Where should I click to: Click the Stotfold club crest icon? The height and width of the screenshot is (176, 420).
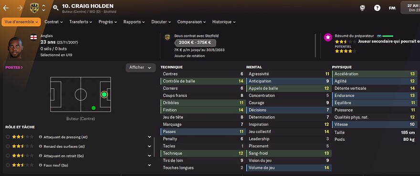click(x=34, y=8)
